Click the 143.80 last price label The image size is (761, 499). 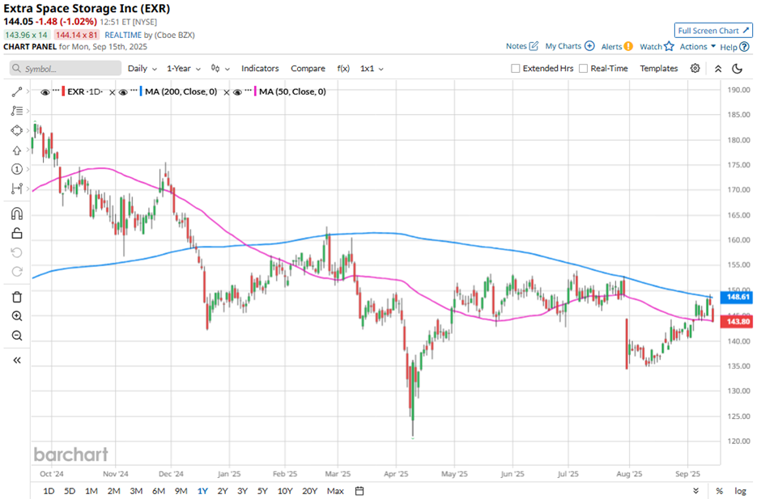(x=737, y=322)
